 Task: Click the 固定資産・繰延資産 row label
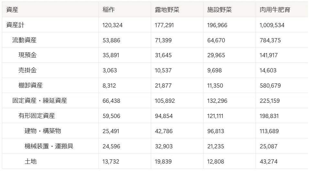point(39,101)
